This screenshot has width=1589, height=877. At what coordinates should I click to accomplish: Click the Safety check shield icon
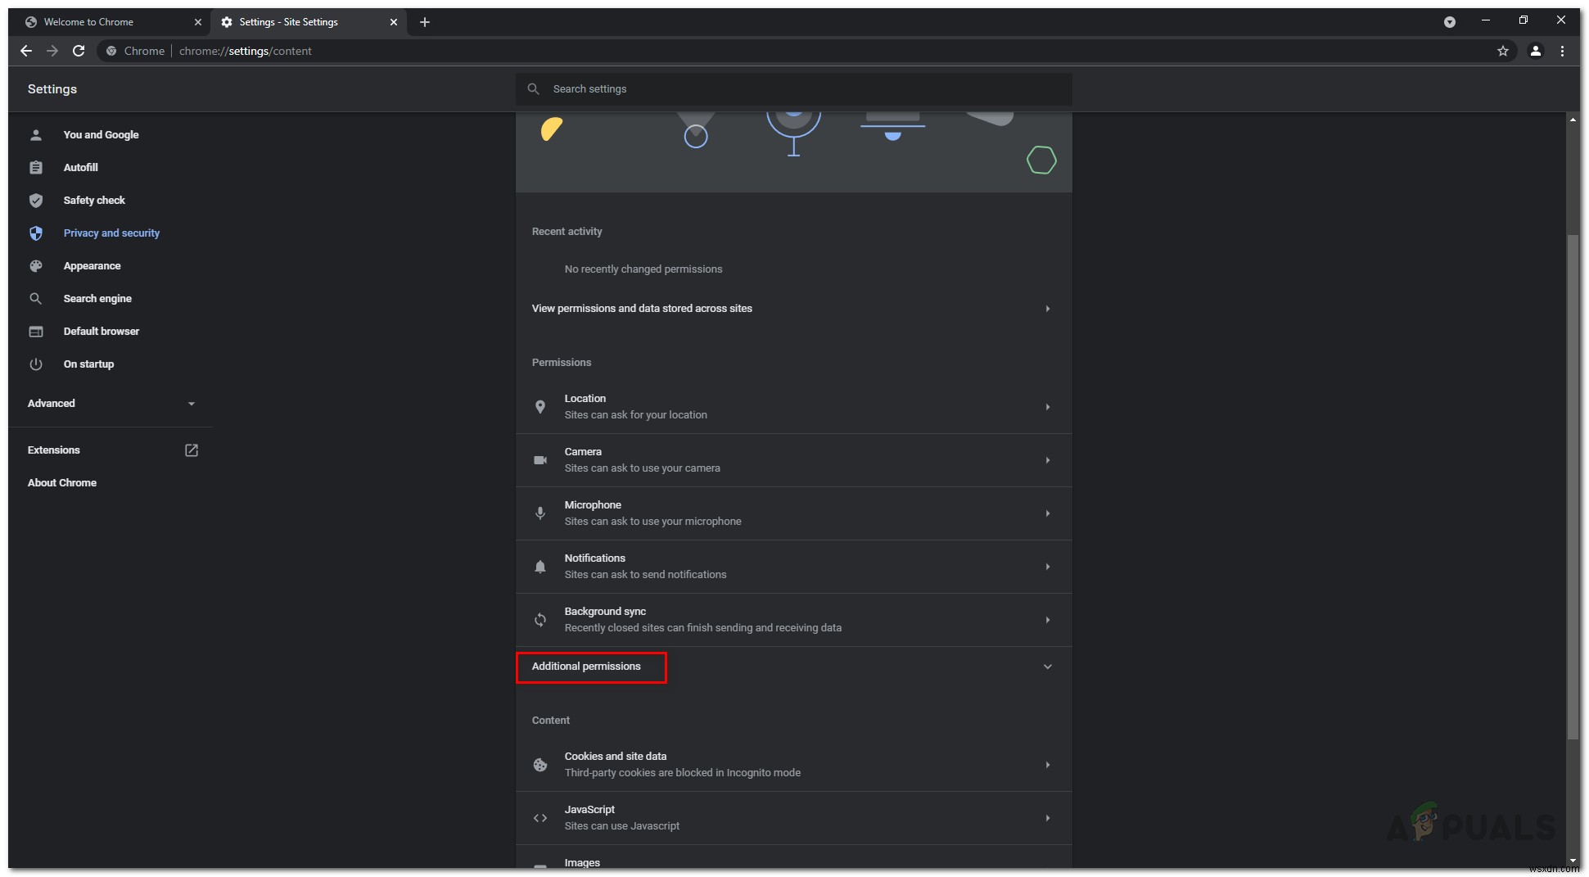(37, 201)
